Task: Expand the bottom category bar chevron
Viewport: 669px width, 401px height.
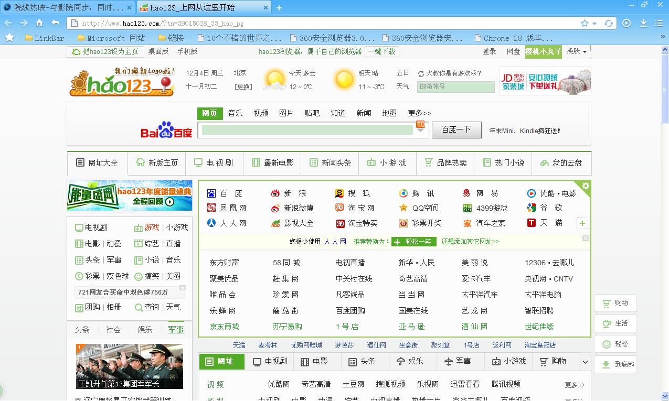Action: pyautogui.click(x=585, y=362)
